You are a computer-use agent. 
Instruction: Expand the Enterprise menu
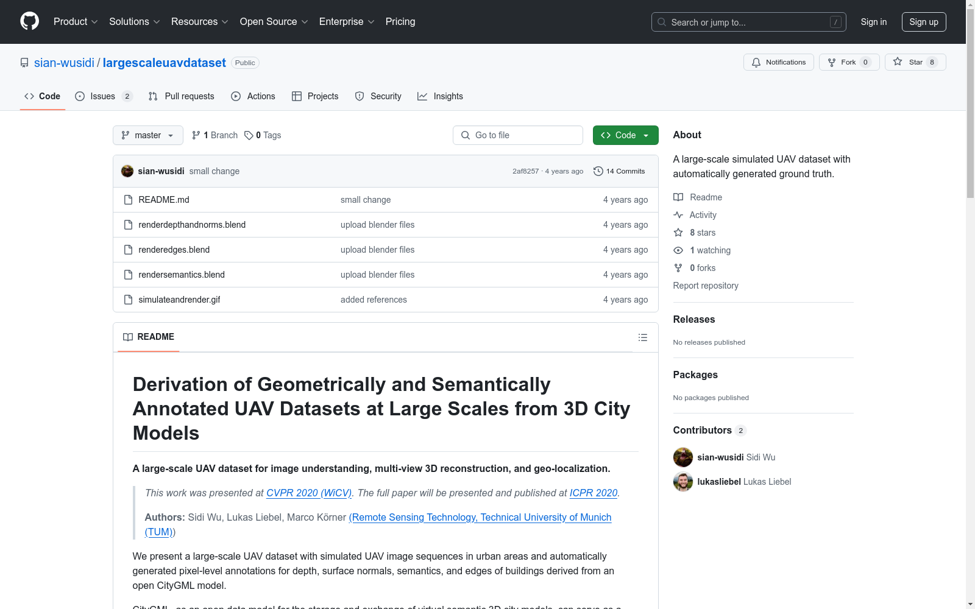pyautogui.click(x=347, y=22)
